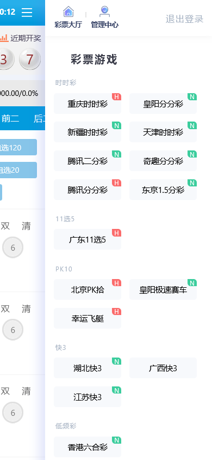This screenshot has height=460, width=212.
Task: Switch to 前二 tab
Action: click(10, 118)
